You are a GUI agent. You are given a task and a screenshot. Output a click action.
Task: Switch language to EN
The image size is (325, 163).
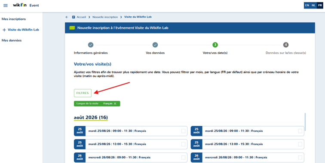[x=307, y=6]
